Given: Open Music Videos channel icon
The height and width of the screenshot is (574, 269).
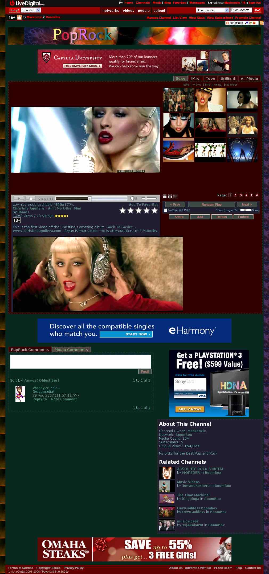Looking at the screenshot, I should pyautogui.click(x=167, y=486).
